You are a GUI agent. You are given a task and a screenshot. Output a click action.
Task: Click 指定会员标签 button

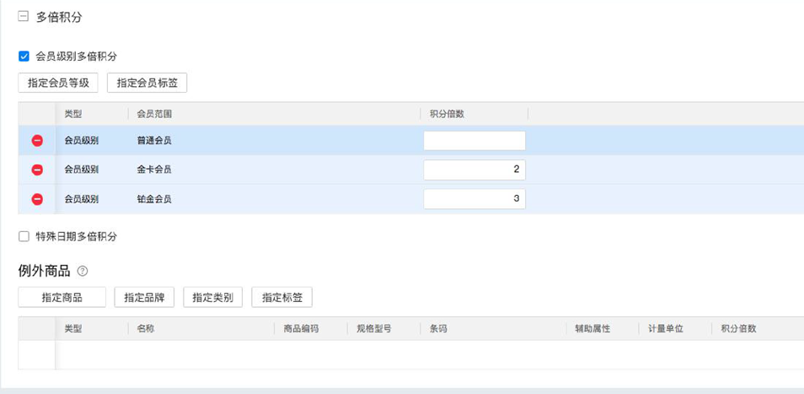pos(147,83)
